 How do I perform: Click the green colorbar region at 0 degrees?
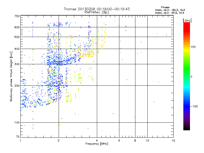pos(187,76)
